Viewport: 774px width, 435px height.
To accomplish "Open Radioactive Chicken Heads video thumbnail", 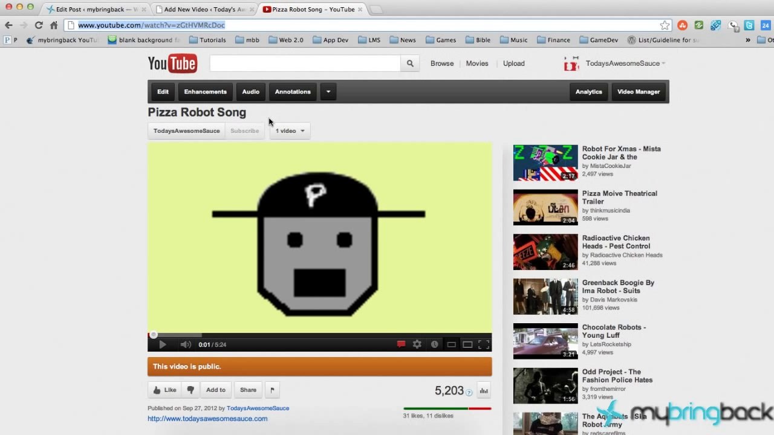I will (x=545, y=252).
